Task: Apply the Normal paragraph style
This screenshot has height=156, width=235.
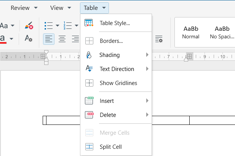Action: 191,32
